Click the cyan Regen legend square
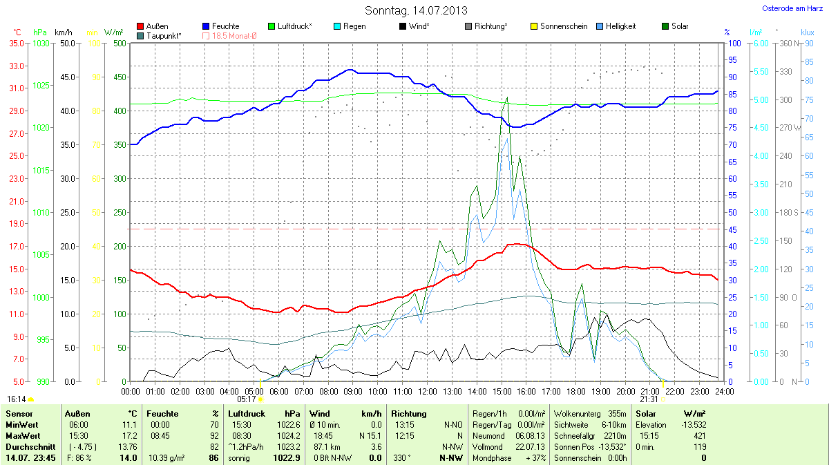 pyautogui.click(x=337, y=26)
